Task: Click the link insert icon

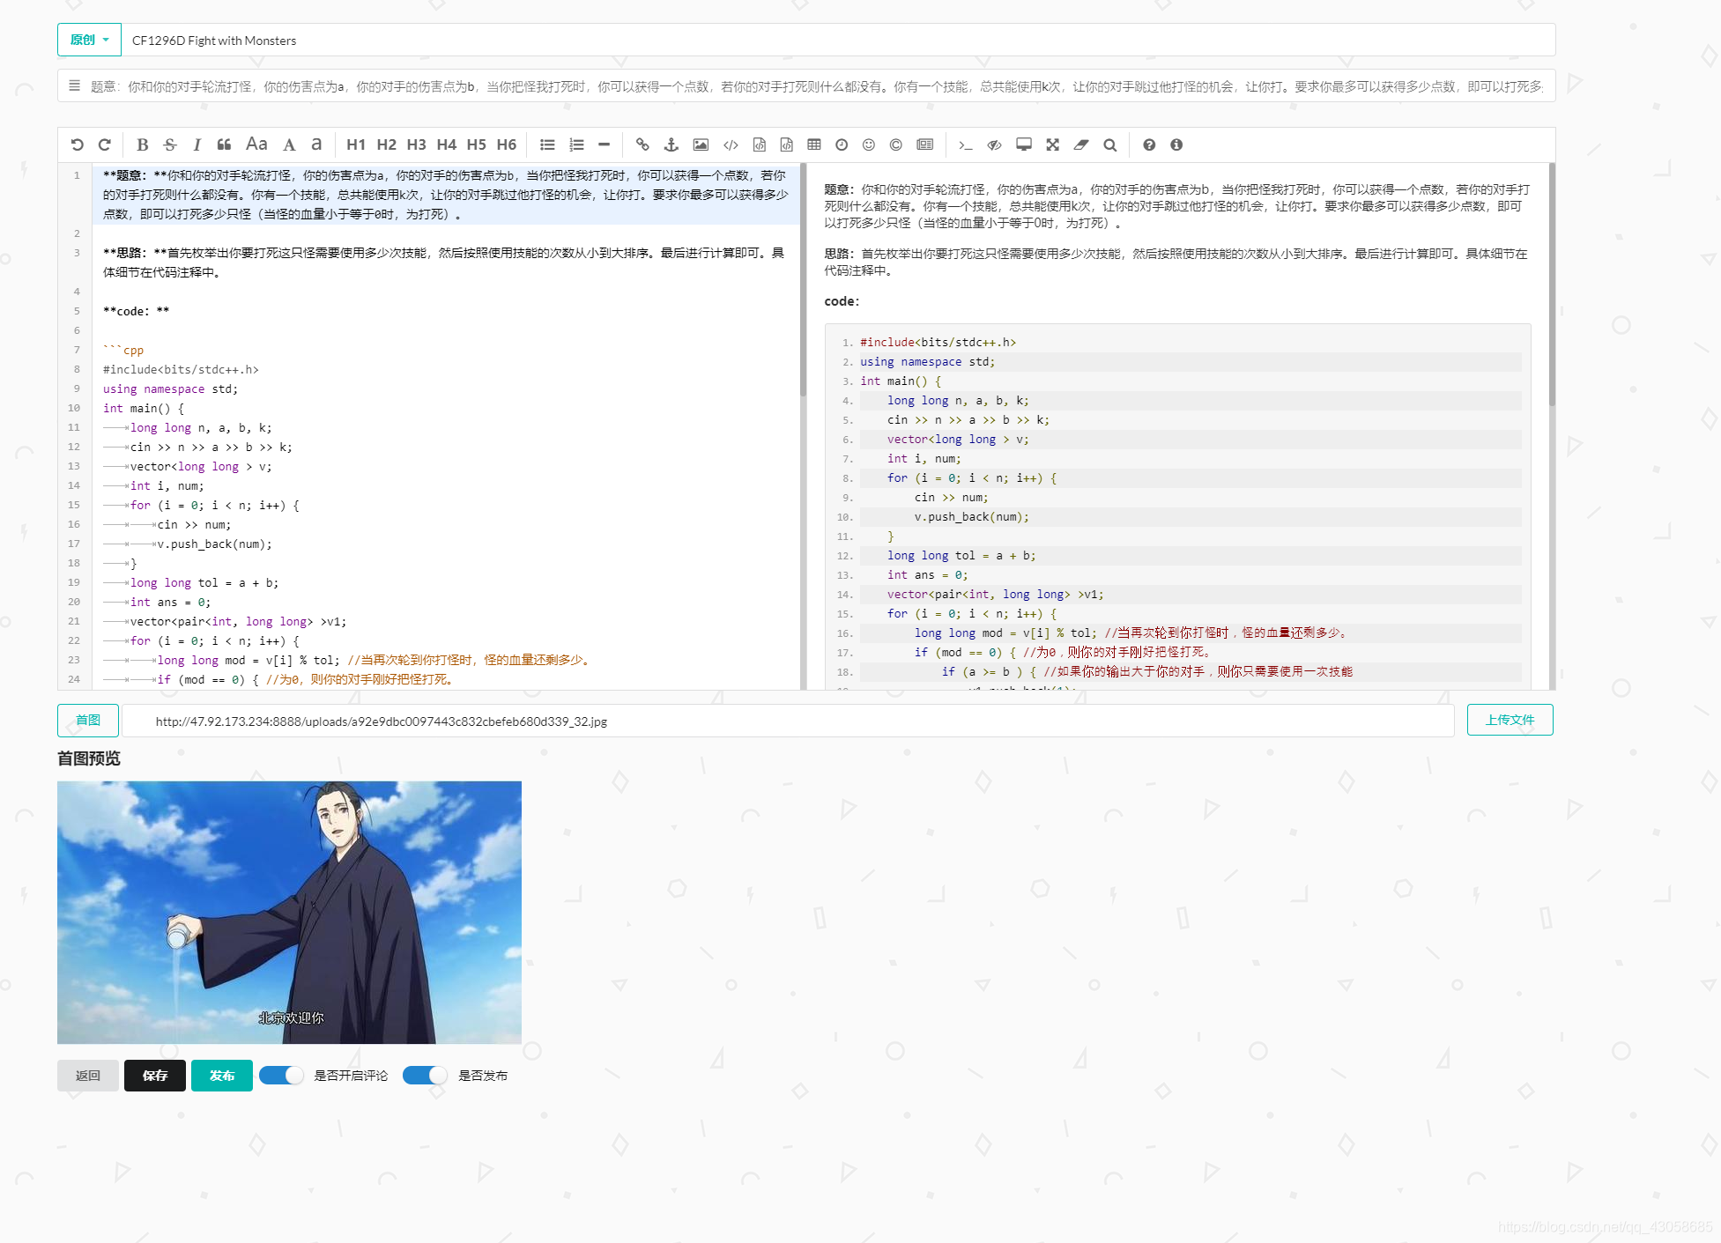Action: point(642,144)
